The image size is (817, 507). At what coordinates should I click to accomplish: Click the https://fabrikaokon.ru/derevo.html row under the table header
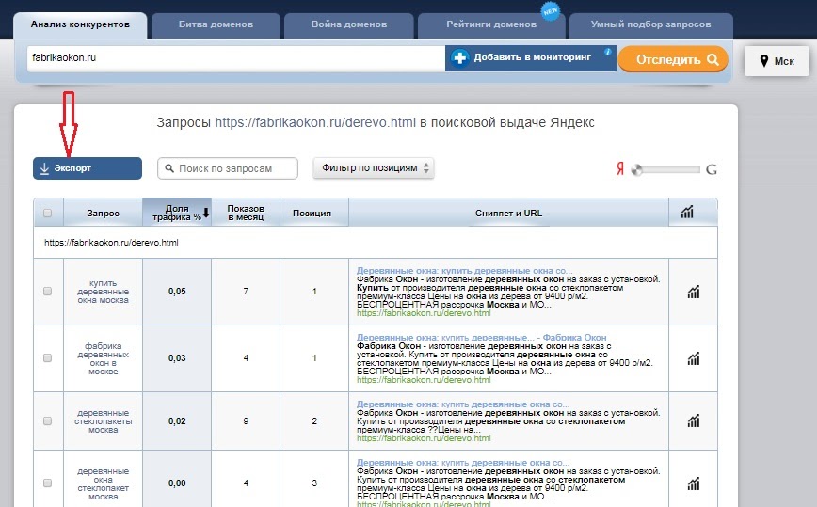[x=376, y=242]
